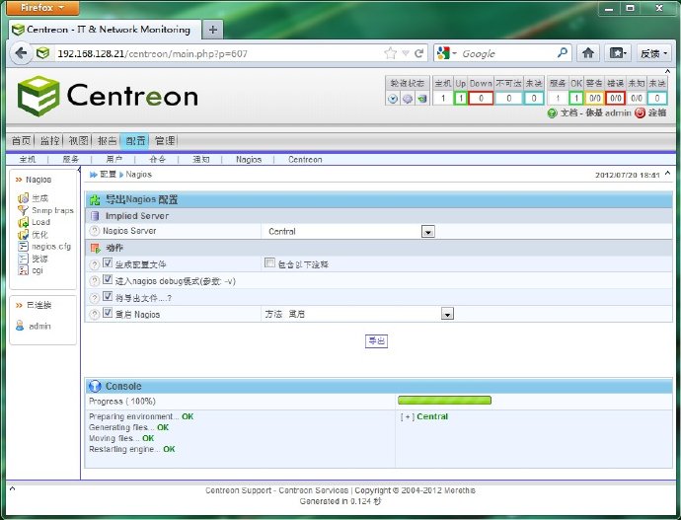This screenshot has width=681, height=520.
Task: Toggle the 将导出文件 checkbox
Action: (108, 296)
